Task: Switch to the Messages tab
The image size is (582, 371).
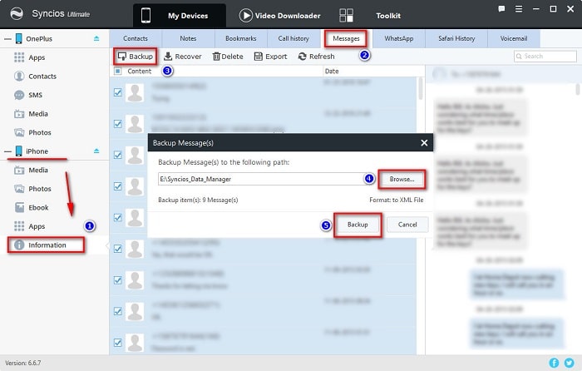Action: pyautogui.click(x=346, y=38)
